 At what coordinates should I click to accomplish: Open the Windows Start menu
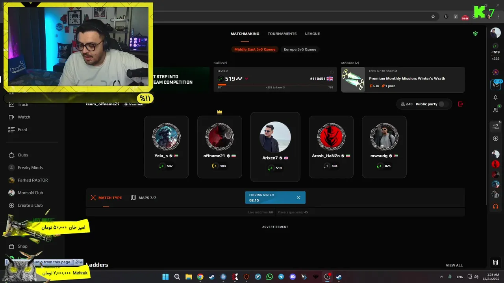[165, 277]
